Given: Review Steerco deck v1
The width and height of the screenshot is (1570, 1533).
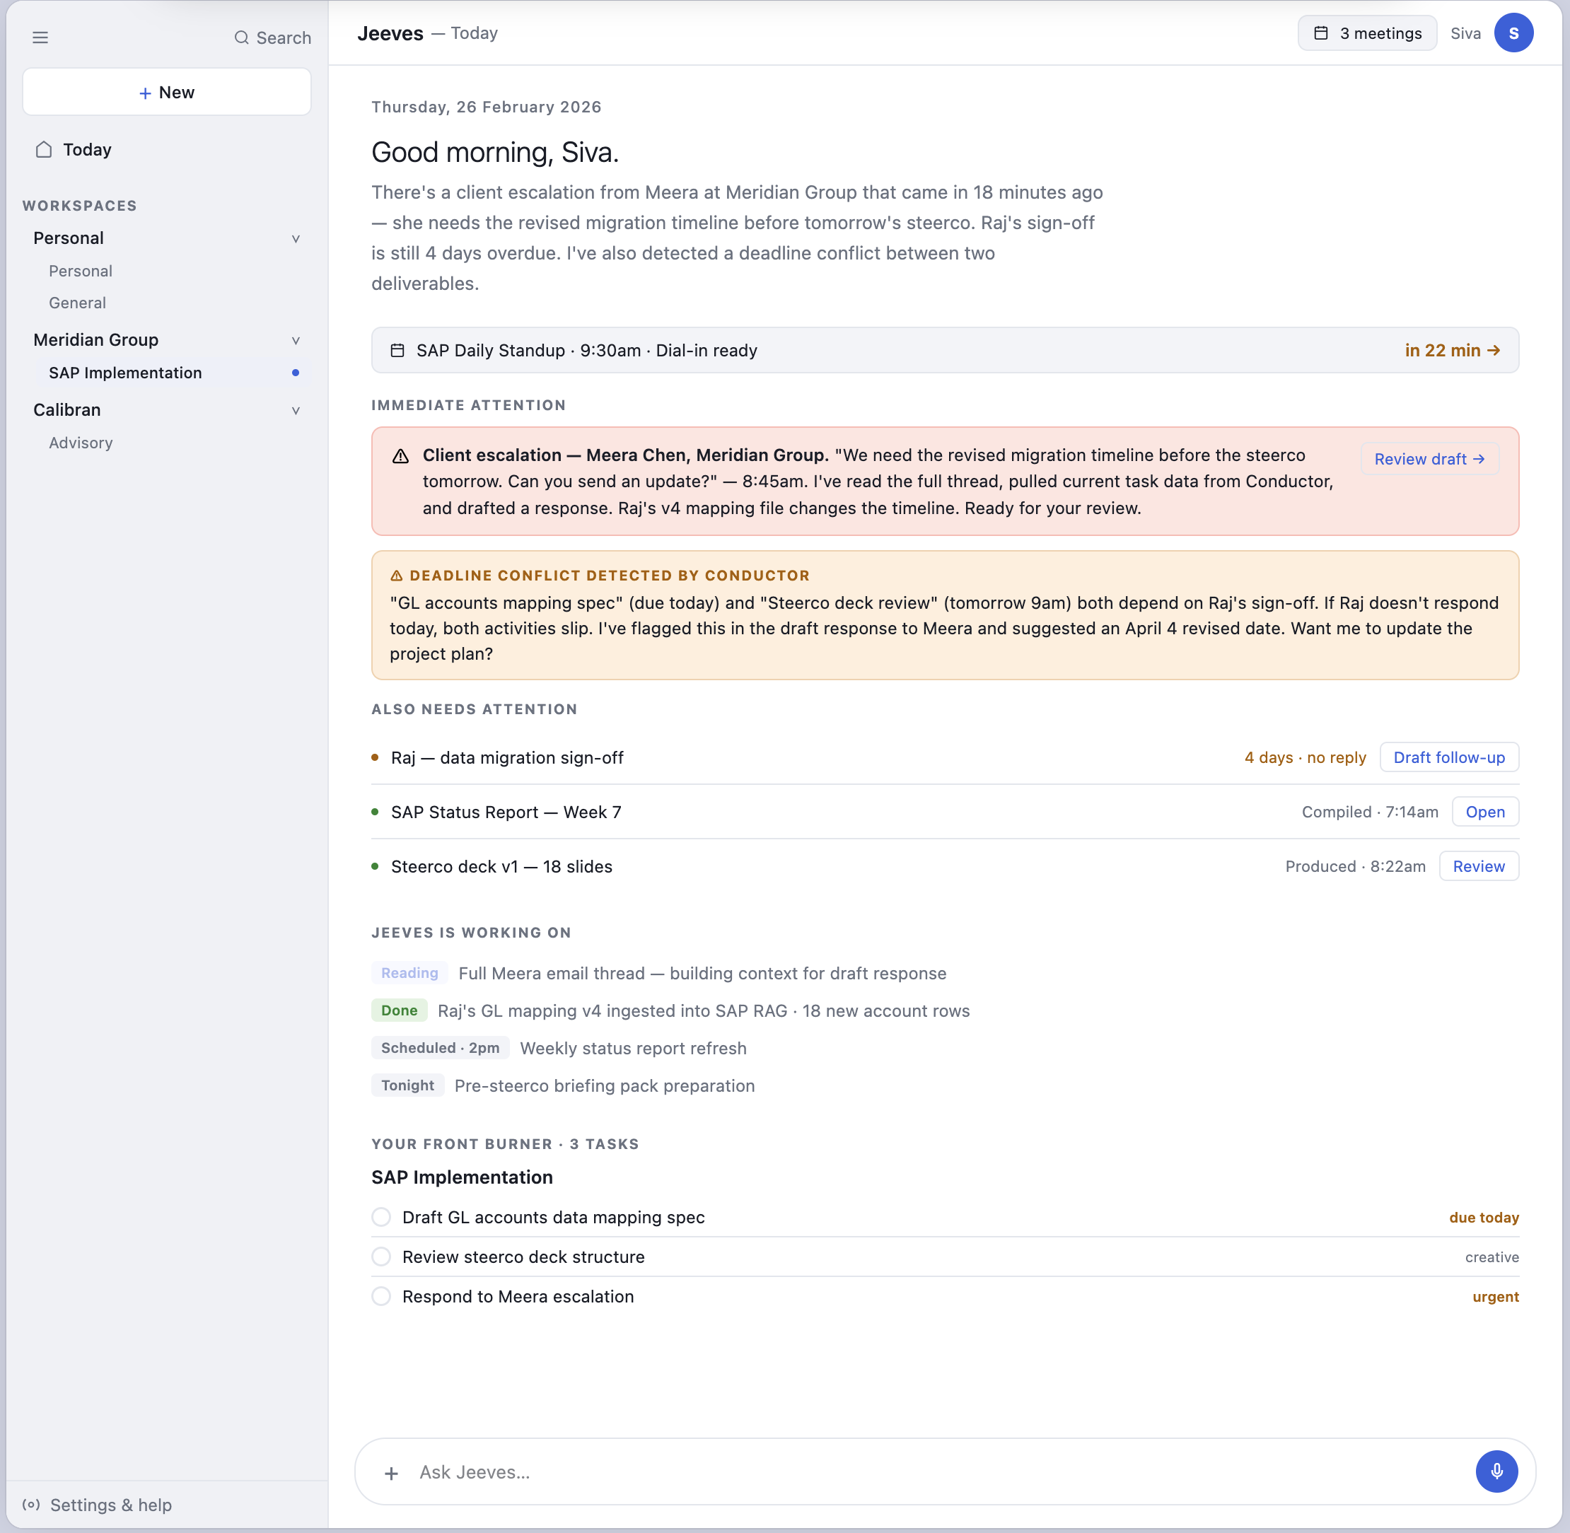Looking at the screenshot, I should coord(1478,866).
